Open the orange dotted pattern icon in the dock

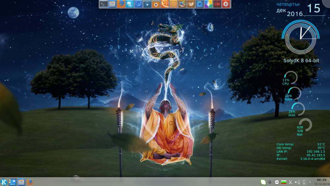tap(174, 4)
